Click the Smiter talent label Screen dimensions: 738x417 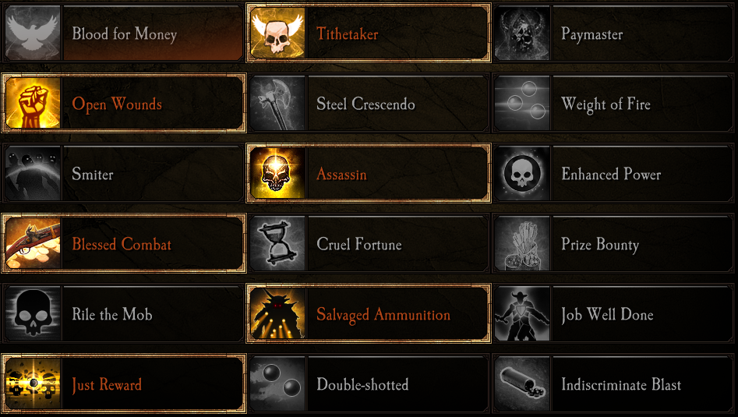93,174
